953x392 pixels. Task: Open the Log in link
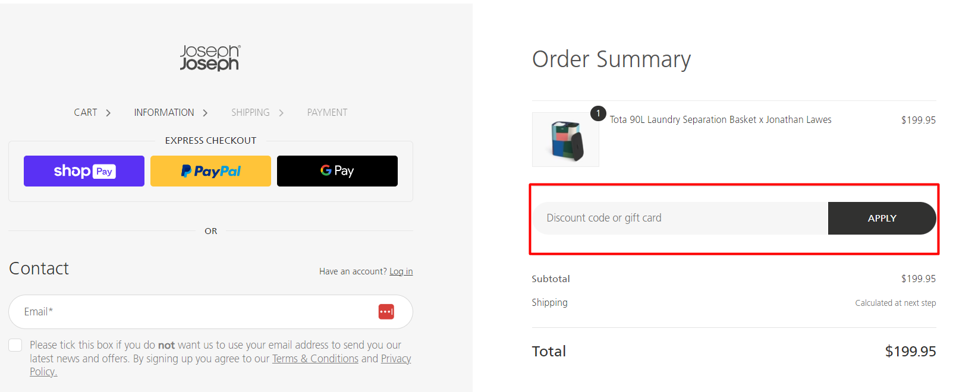(401, 271)
